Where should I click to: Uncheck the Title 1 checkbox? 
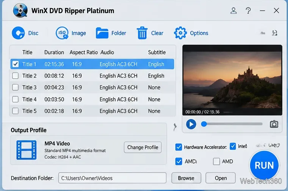coord(15,64)
